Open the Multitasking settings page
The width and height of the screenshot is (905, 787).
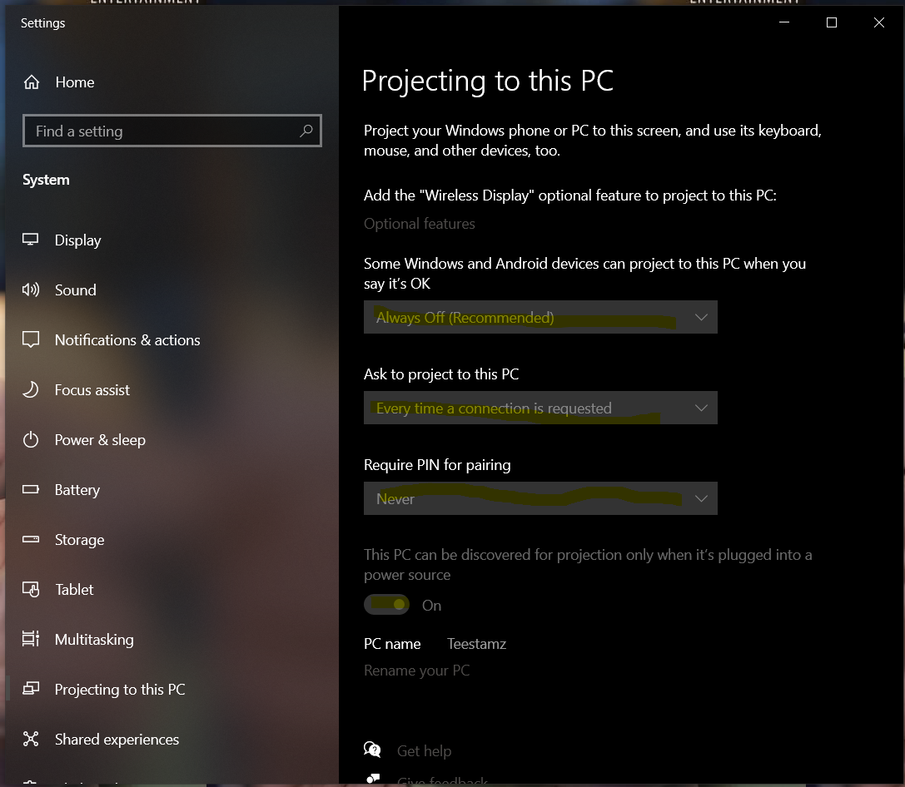(x=94, y=639)
